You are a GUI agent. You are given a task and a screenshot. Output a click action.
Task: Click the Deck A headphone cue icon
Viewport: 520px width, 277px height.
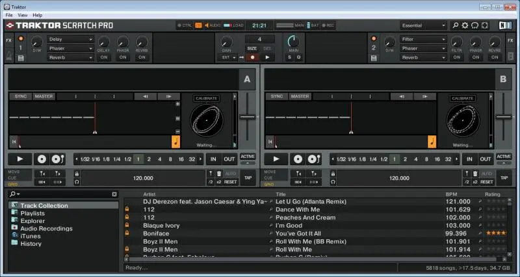[x=77, y=182]
